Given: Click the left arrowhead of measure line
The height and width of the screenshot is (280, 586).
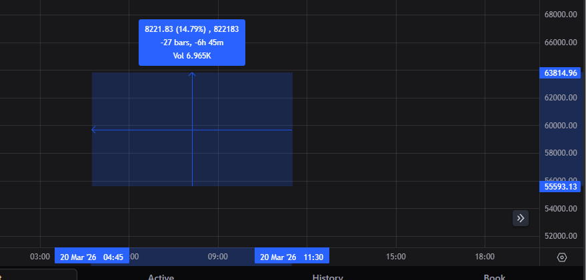Looking at the screenshot, I should coord(94,130).
